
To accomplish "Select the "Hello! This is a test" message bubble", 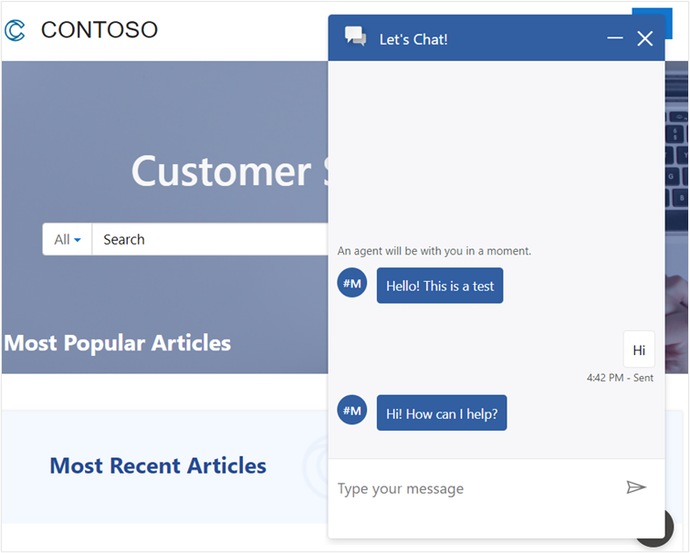I will pos(440,286).
